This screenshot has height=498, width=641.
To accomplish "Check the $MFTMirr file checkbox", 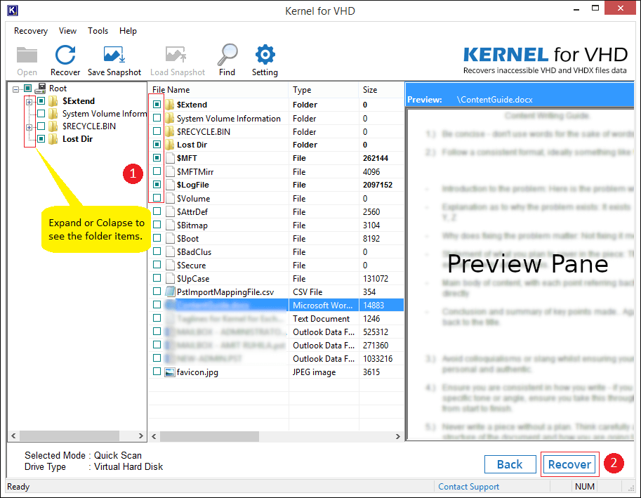I will (x=157, y=171).
